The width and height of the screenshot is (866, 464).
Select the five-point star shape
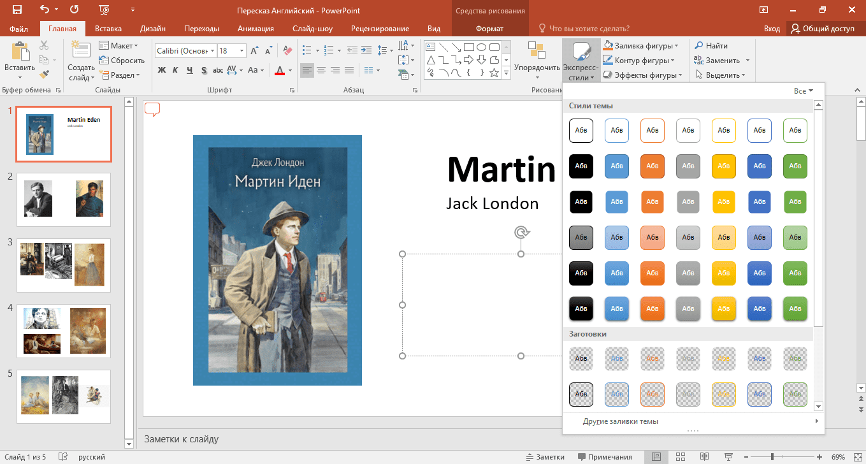click(494, 73)
